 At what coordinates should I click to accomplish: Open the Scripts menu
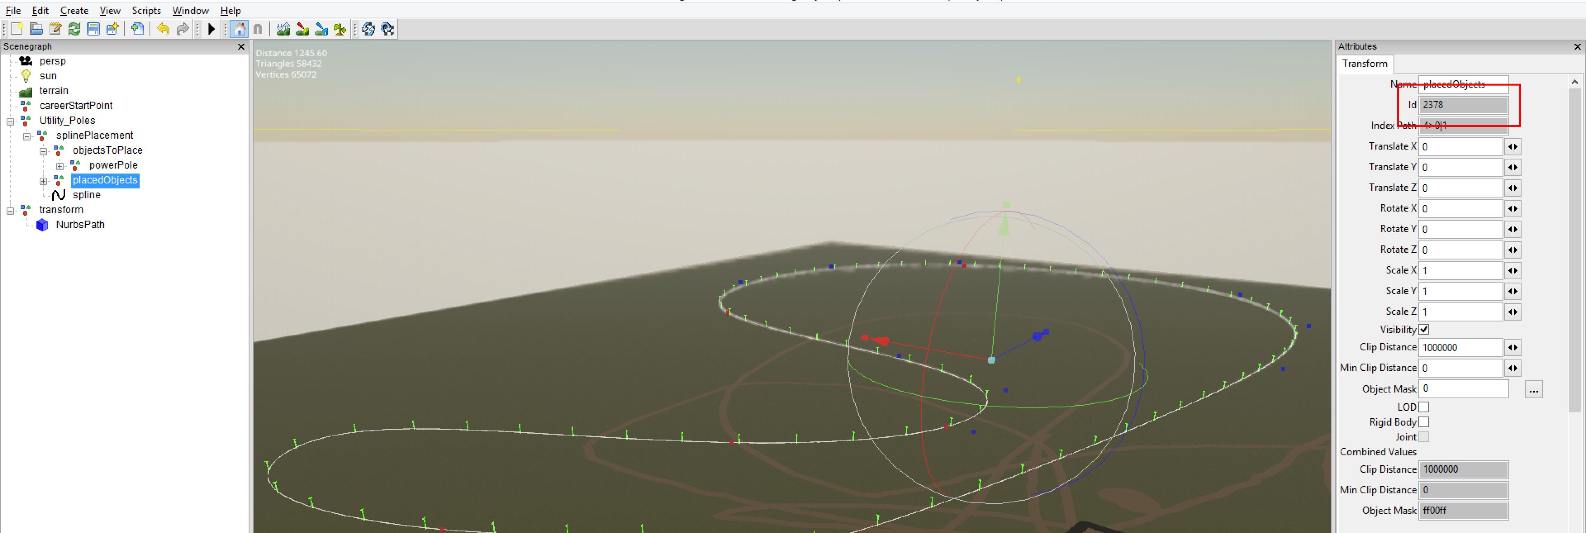(146, 10)
